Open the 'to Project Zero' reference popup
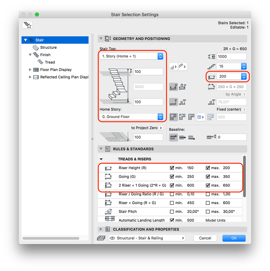 coord(161,128)
